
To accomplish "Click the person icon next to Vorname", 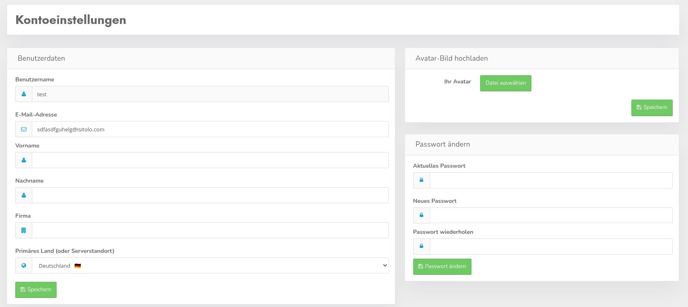I will 24,160.
